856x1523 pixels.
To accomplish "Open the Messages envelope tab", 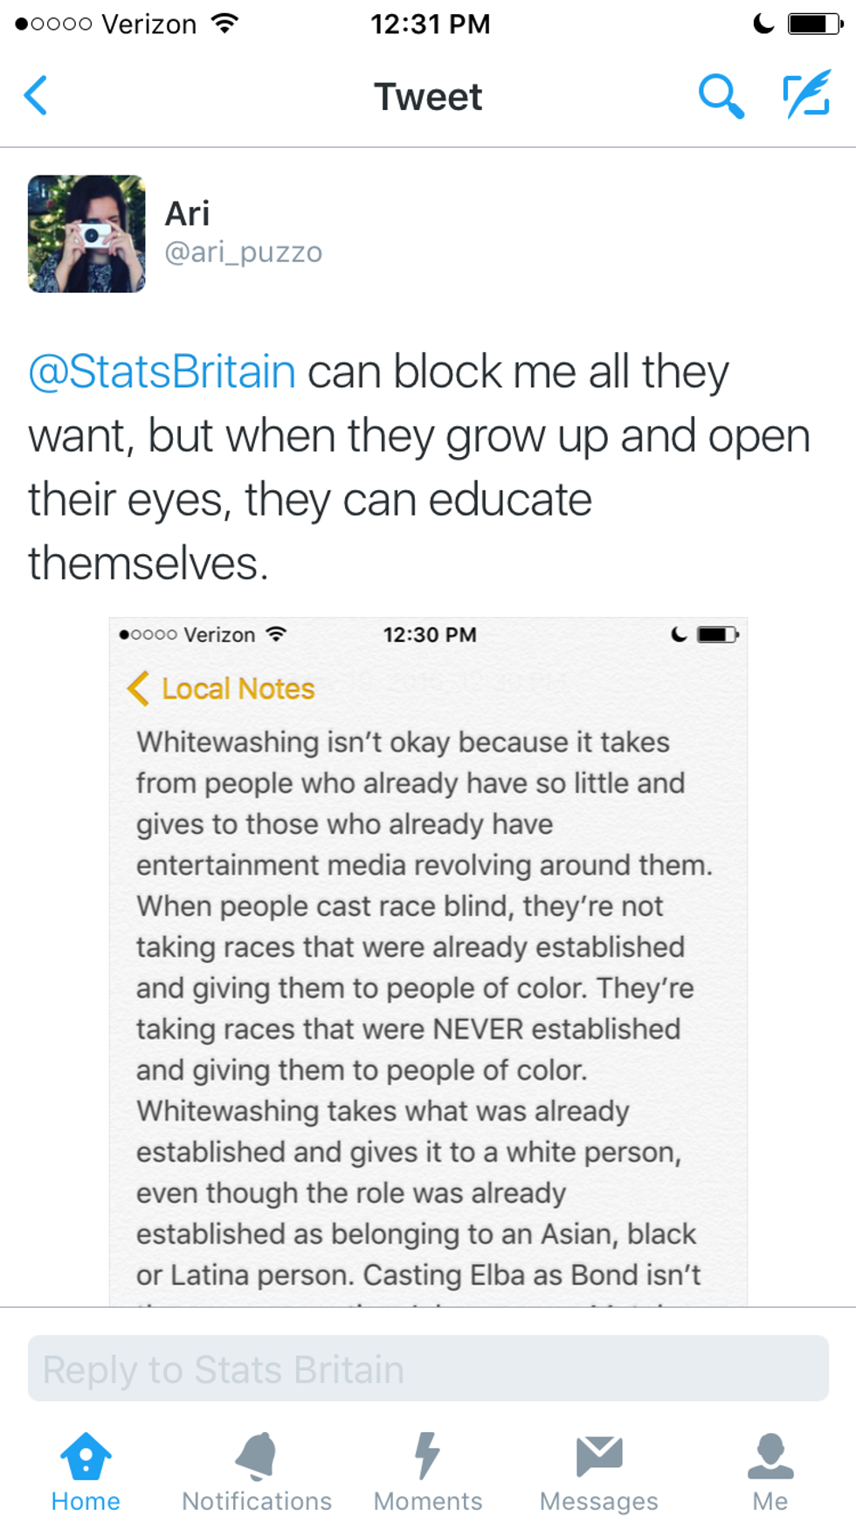I will pos(598,1472).
